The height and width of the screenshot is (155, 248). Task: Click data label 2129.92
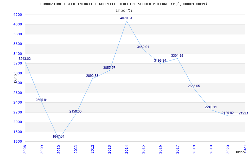[228, 113]
